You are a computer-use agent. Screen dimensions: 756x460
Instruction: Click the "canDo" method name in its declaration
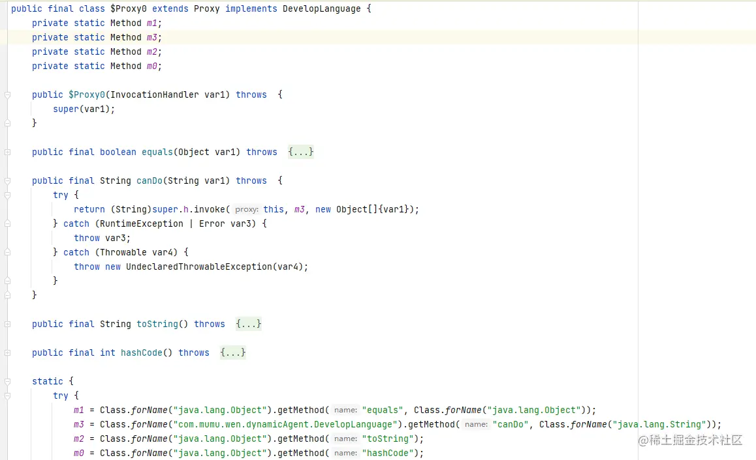click(x=150, y=181)
